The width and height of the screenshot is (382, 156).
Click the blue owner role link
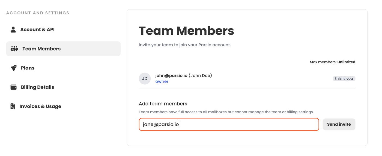pos(162,82)
